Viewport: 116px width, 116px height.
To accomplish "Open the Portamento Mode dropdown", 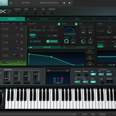I will 114,37.
